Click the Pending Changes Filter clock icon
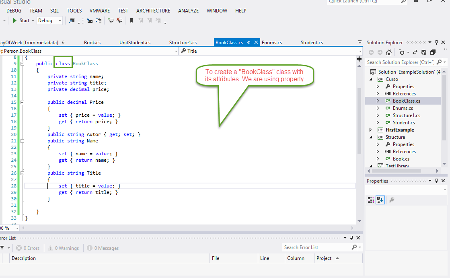This screenshot has height=278, width=450. pyautogui.click(x=402, y=52)
